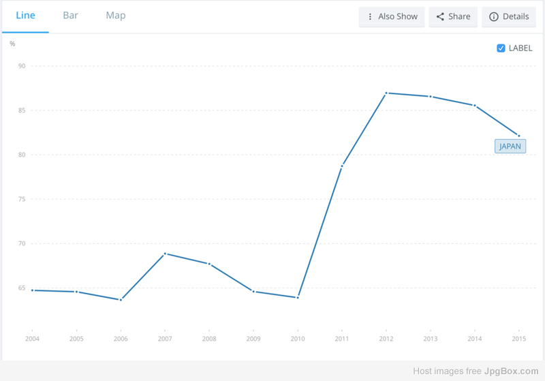Click the 2011 data point

click(342, 166)
